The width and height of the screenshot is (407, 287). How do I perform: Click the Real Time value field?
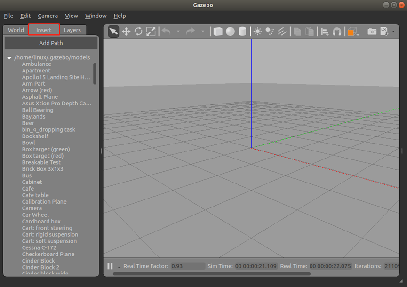click(331, 266)
